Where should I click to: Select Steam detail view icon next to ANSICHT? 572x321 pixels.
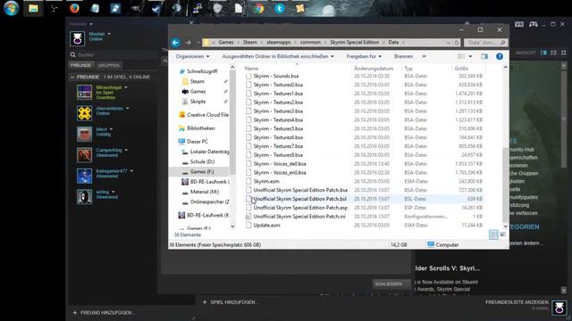[543, 53]
